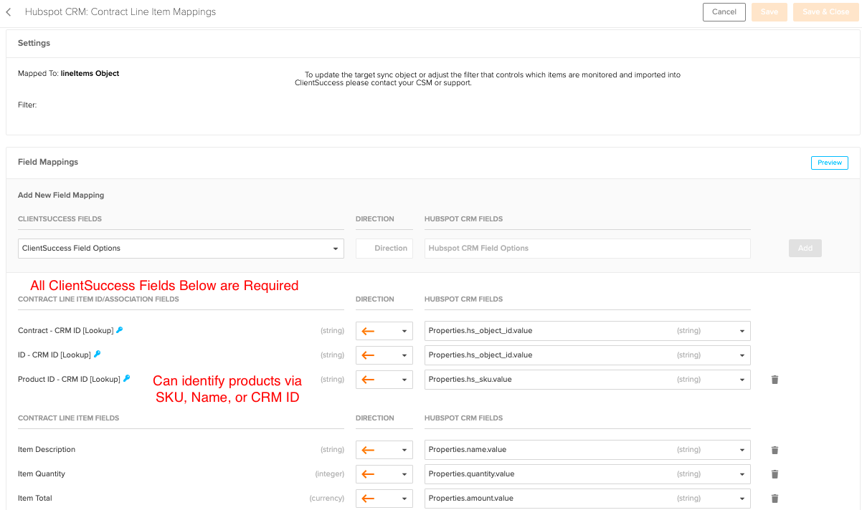The width and height of the screenshot is (862, 510).
Task: Click the key icon beside Contract - CRM ID
Action: point(120,330)
